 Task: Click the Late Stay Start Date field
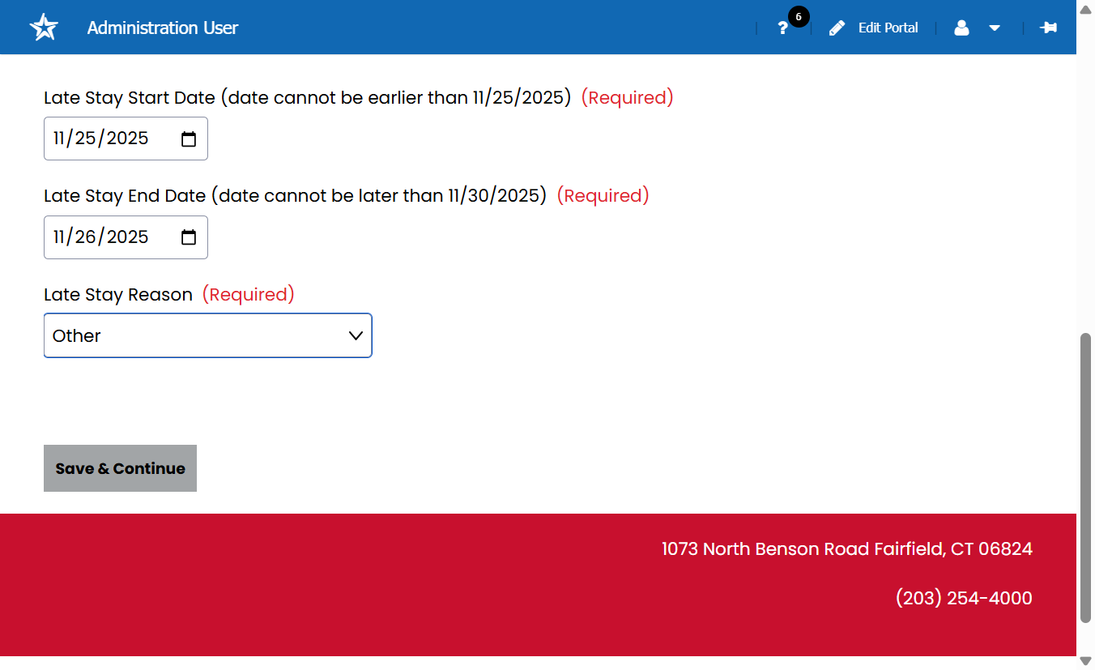[126, 139]
